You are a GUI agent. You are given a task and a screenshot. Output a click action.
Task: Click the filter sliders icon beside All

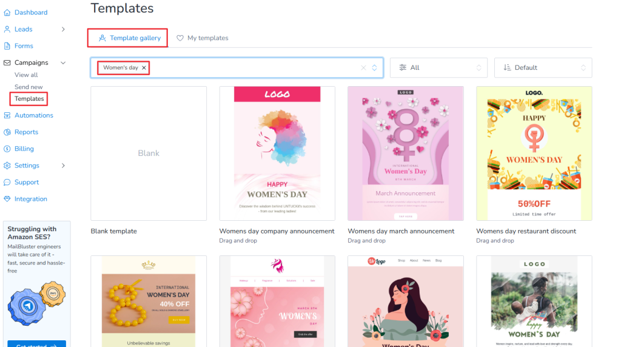(403, 68)
